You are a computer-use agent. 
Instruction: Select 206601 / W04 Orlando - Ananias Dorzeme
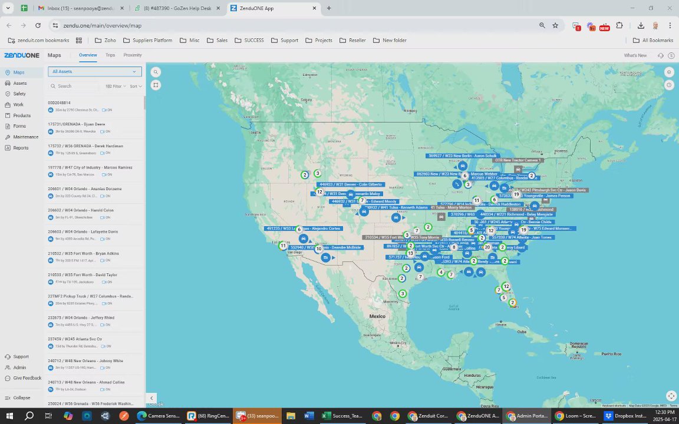coord(94,192)
